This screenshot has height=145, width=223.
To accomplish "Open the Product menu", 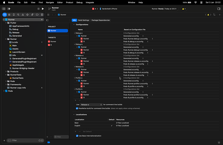I will coord(69,3).
